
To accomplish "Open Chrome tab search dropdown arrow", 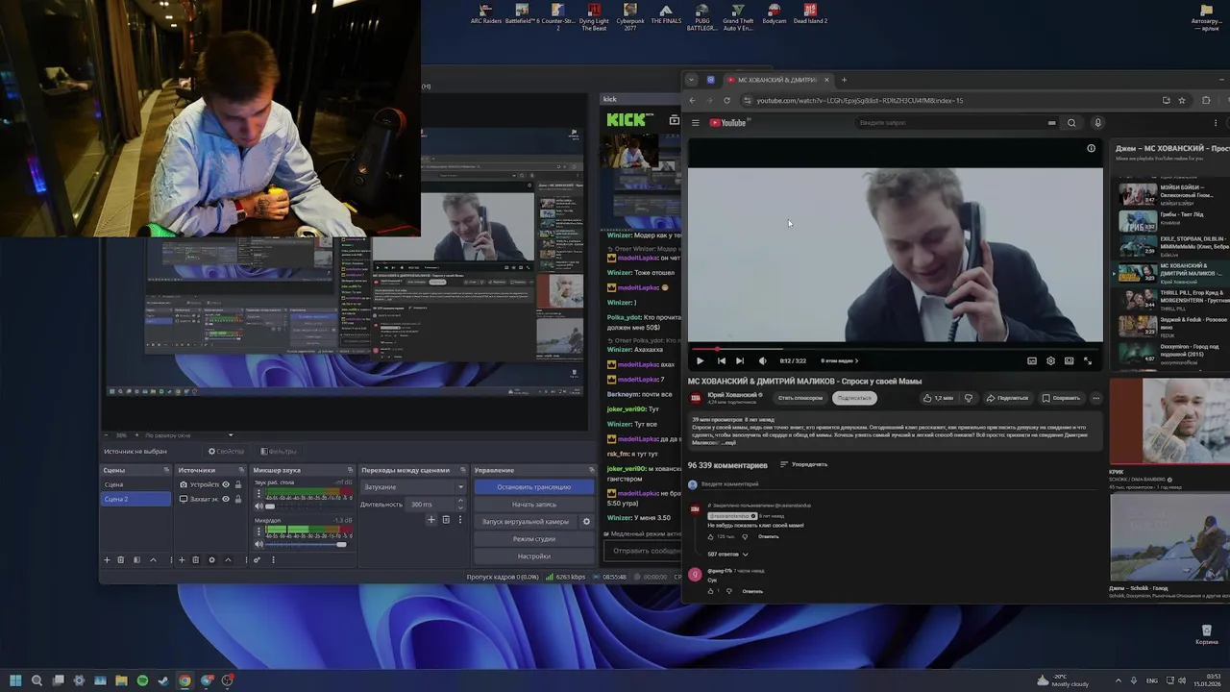I will coord(691,80).
